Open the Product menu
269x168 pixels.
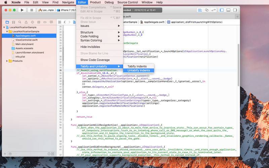tap(95, 2)
